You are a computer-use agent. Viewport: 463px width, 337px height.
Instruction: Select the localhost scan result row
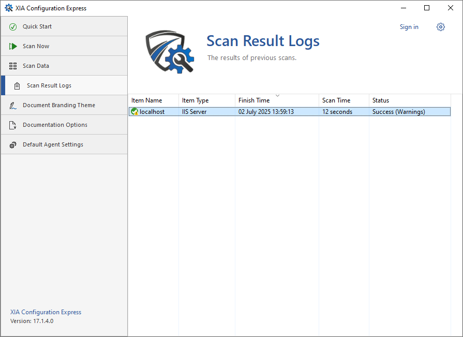coord(290,112)
